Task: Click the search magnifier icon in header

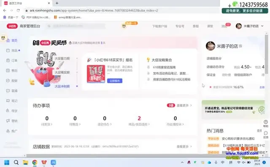Action: 49,26
